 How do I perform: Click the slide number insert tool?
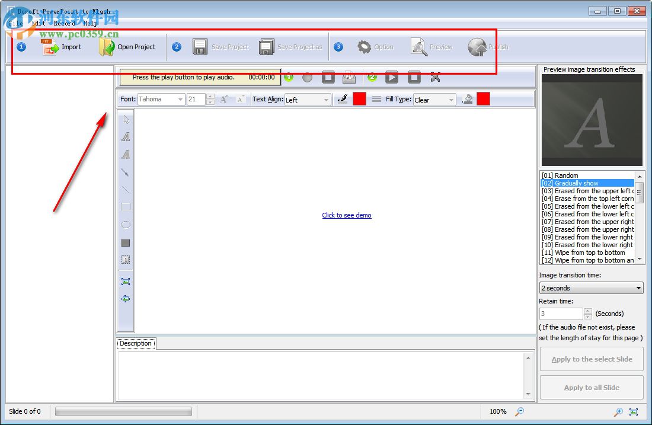click(125, 259)
